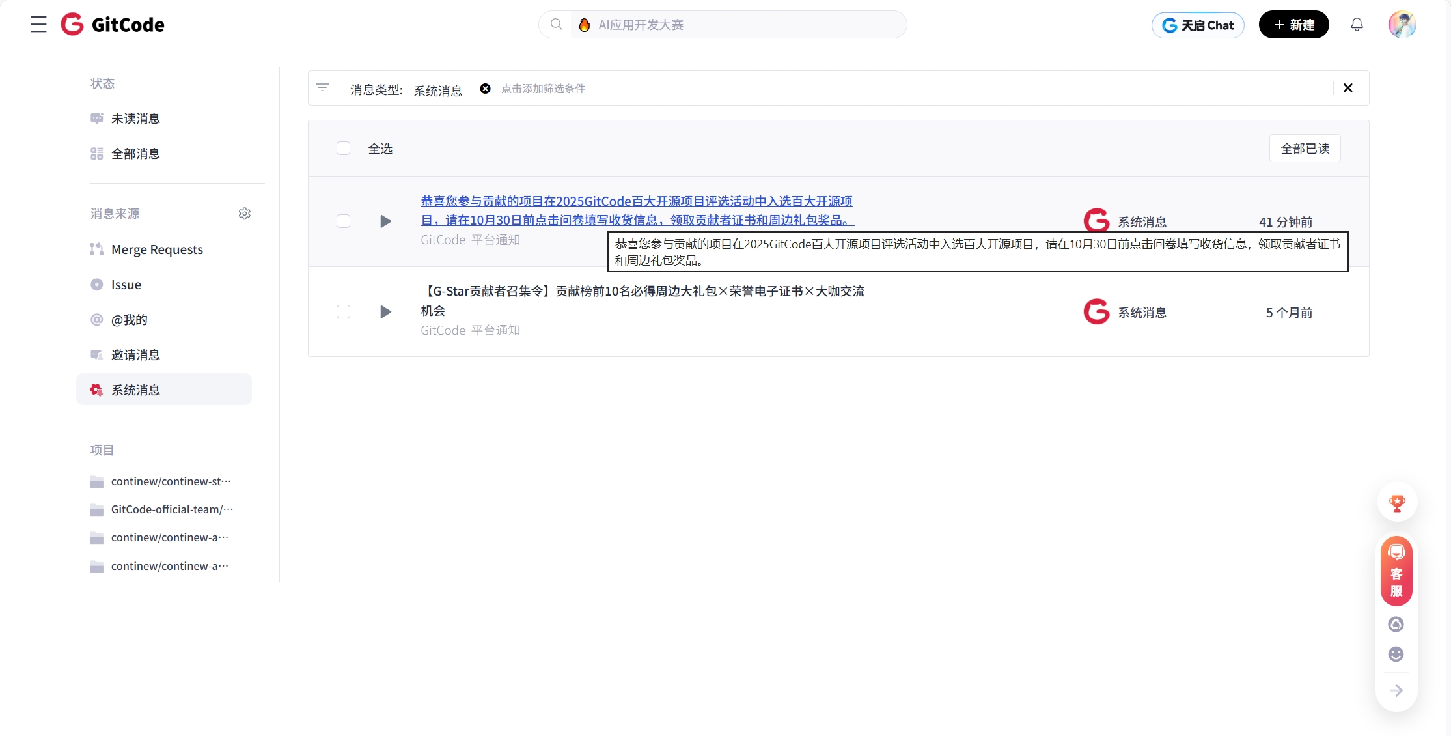Check the G-Star message checkbox

(x=343, y=312)
